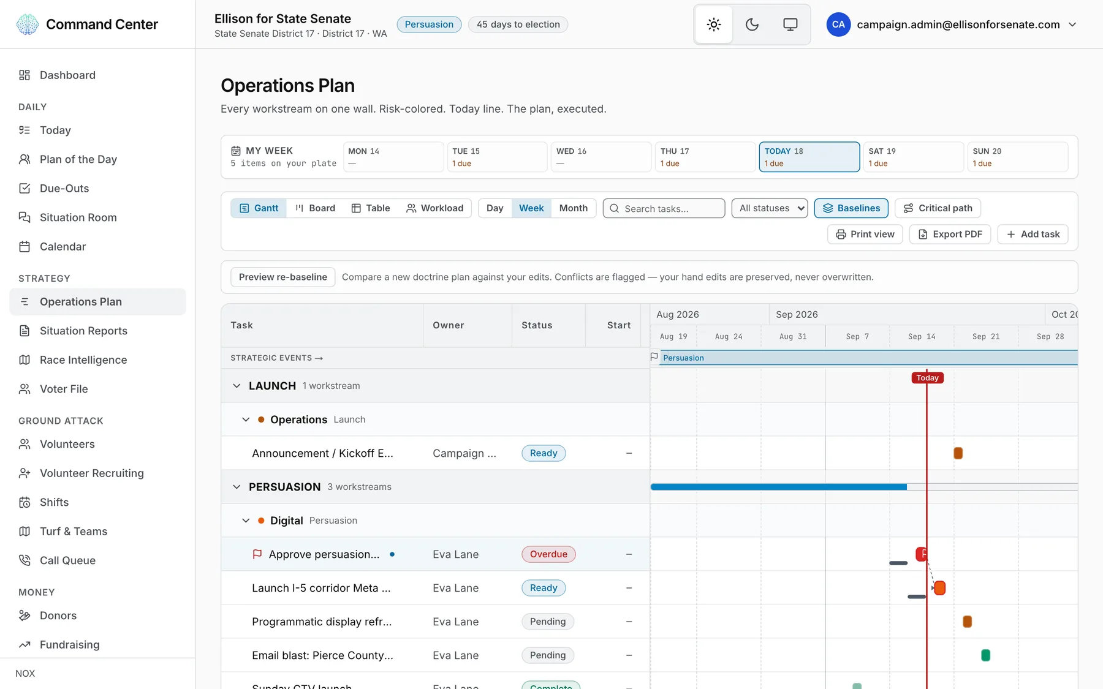Image resolution: width=1103 pixels, height=689 pixels.
Task: Click PERSUASION blue progress bar
Action: coord(778,487)
